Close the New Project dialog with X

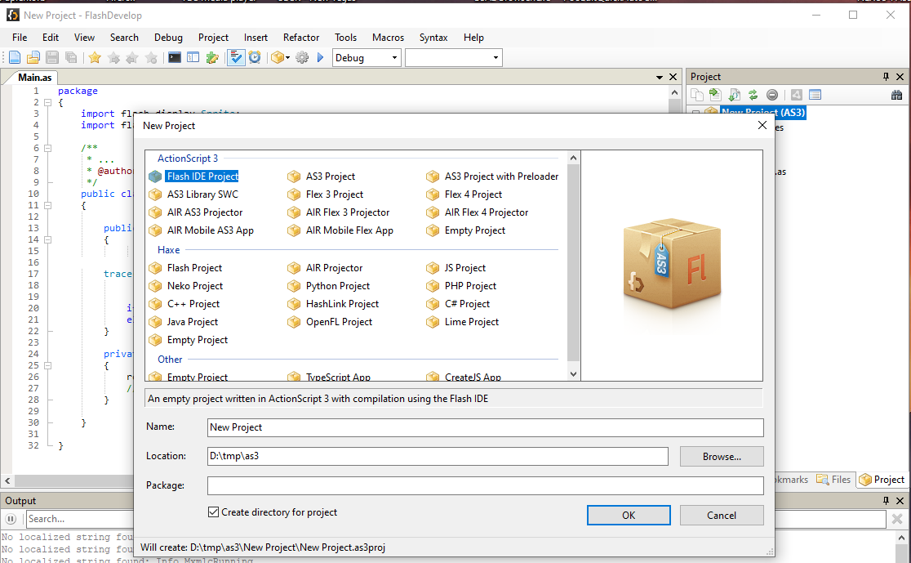coord(762,126)
